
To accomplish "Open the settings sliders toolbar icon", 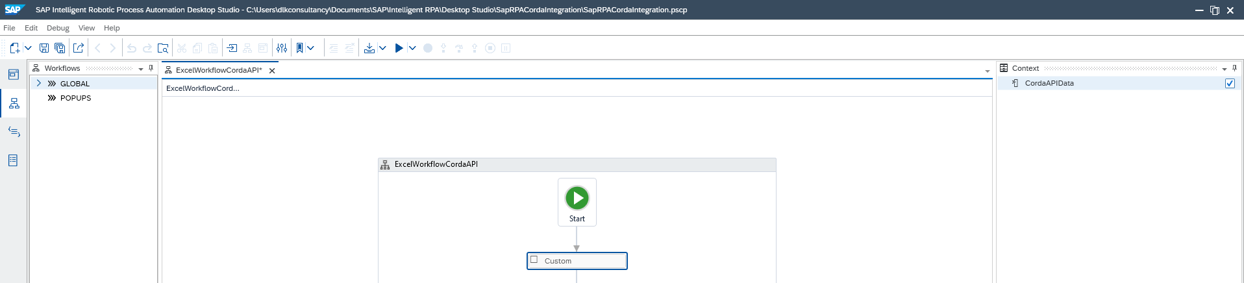I will tap(282, 48).
